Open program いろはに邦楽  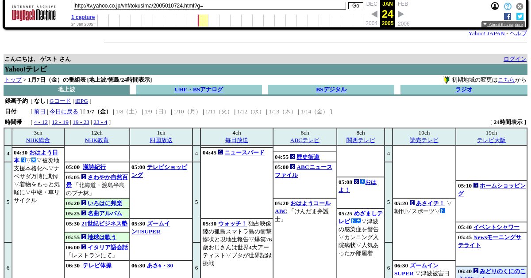click(x=105, y=203)
